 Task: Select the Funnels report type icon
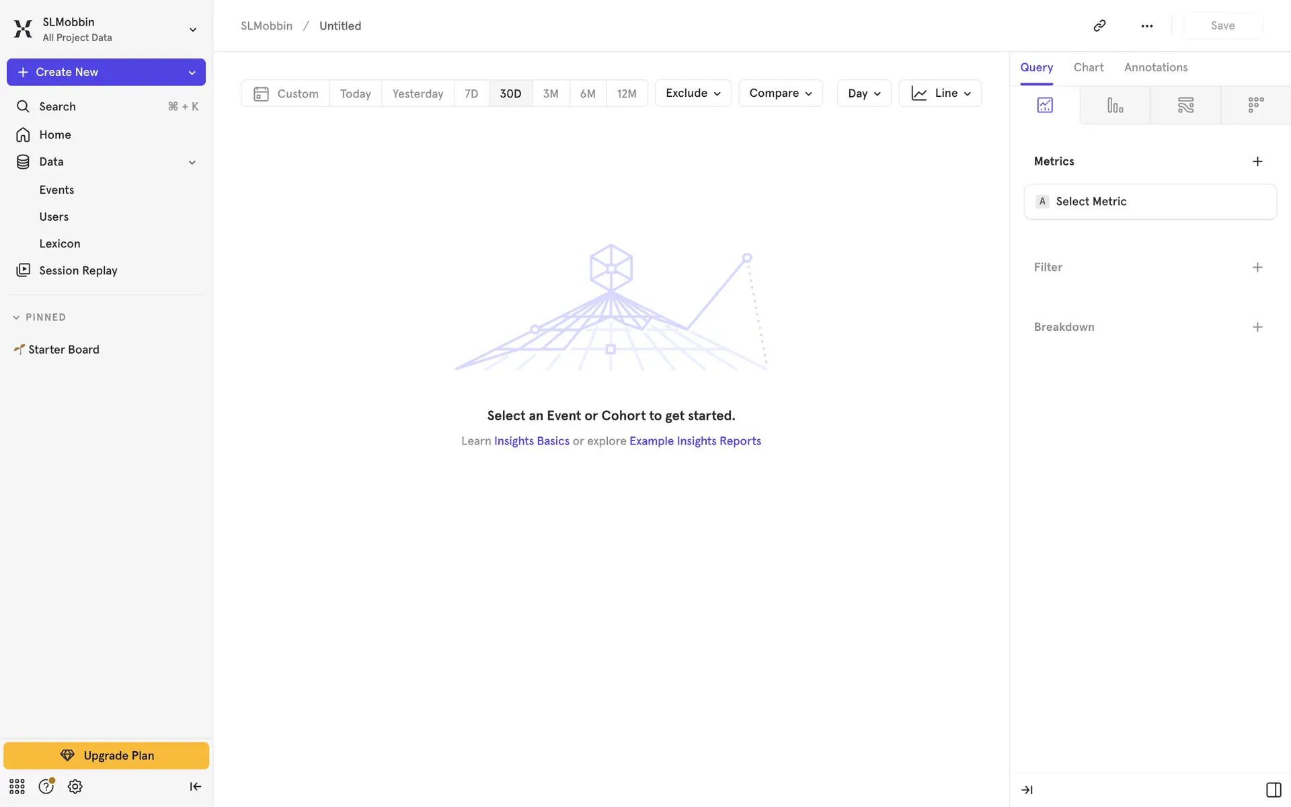click(x=1115, y=105)
